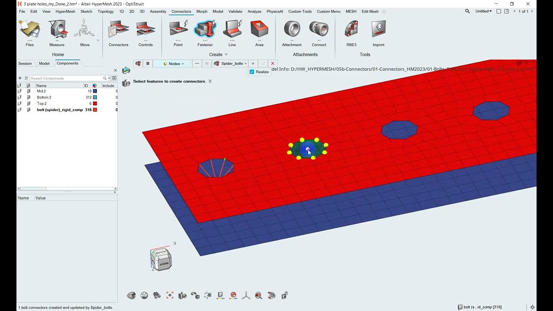Viewport: 553px width, 311px height.
Task: Select the Fastener connector tool
Action: 205,33
